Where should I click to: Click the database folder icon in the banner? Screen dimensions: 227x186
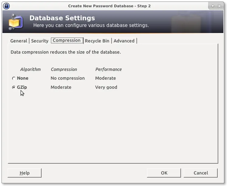point(15,23)
